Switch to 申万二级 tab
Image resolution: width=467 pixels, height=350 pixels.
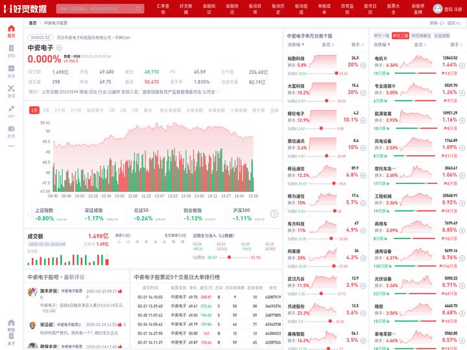click(x=400, y=36)
